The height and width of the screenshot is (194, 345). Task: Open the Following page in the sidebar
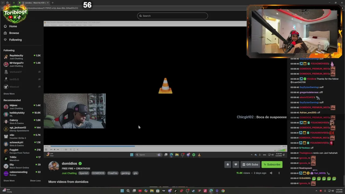click(x=13, y=40)
